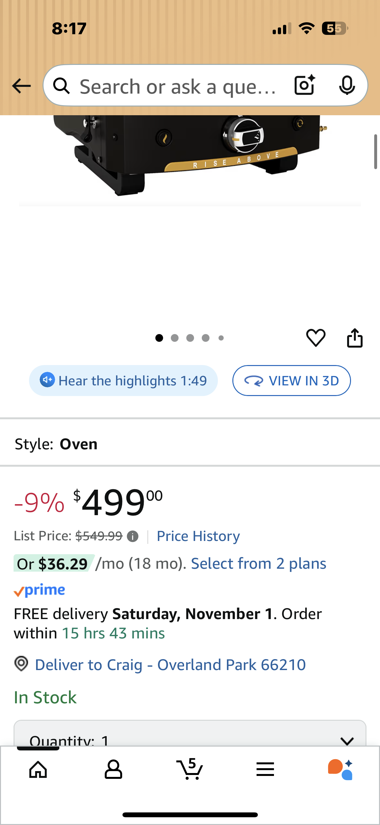Play Hear the highlights audio
380x825 pixels.
pyautogui.click(x=123, y=381)
